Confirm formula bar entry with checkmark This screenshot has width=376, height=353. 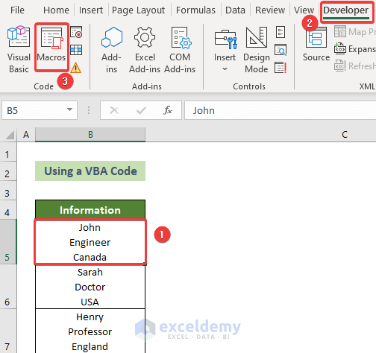[x=141, y=110]
